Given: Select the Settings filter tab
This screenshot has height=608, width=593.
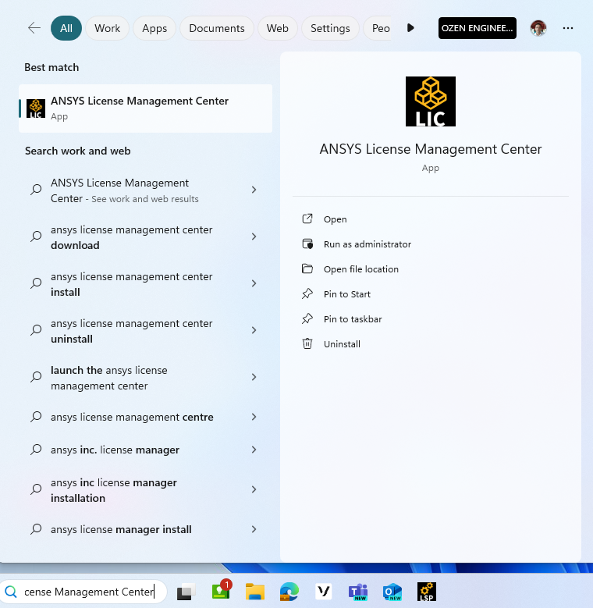Looking at the screenshot, I should tap(330, 28).
